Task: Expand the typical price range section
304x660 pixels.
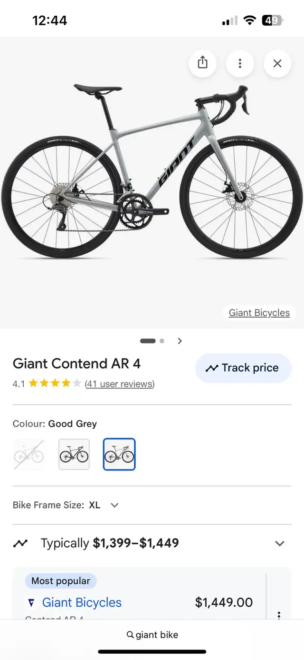Action: 280,543
